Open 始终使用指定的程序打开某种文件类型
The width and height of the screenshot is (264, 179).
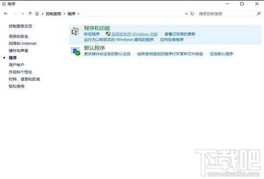170,54
